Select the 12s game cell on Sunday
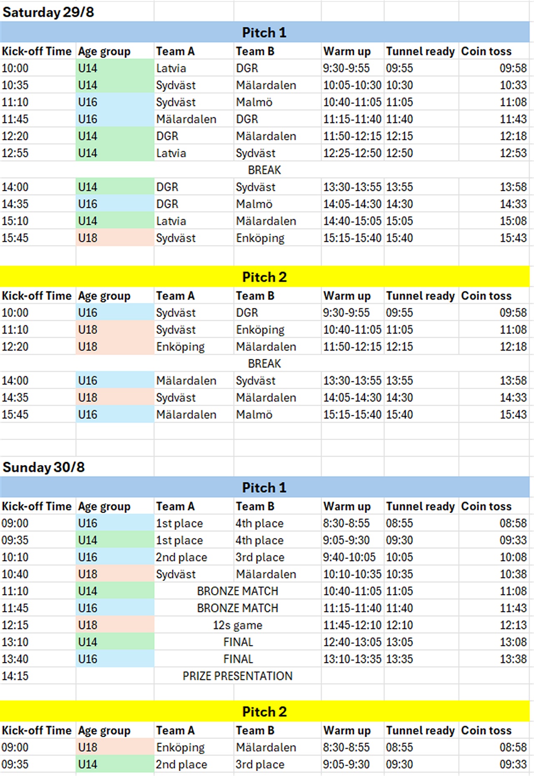Viewport: 534px width, 776px height. click(x=237, y=625)
